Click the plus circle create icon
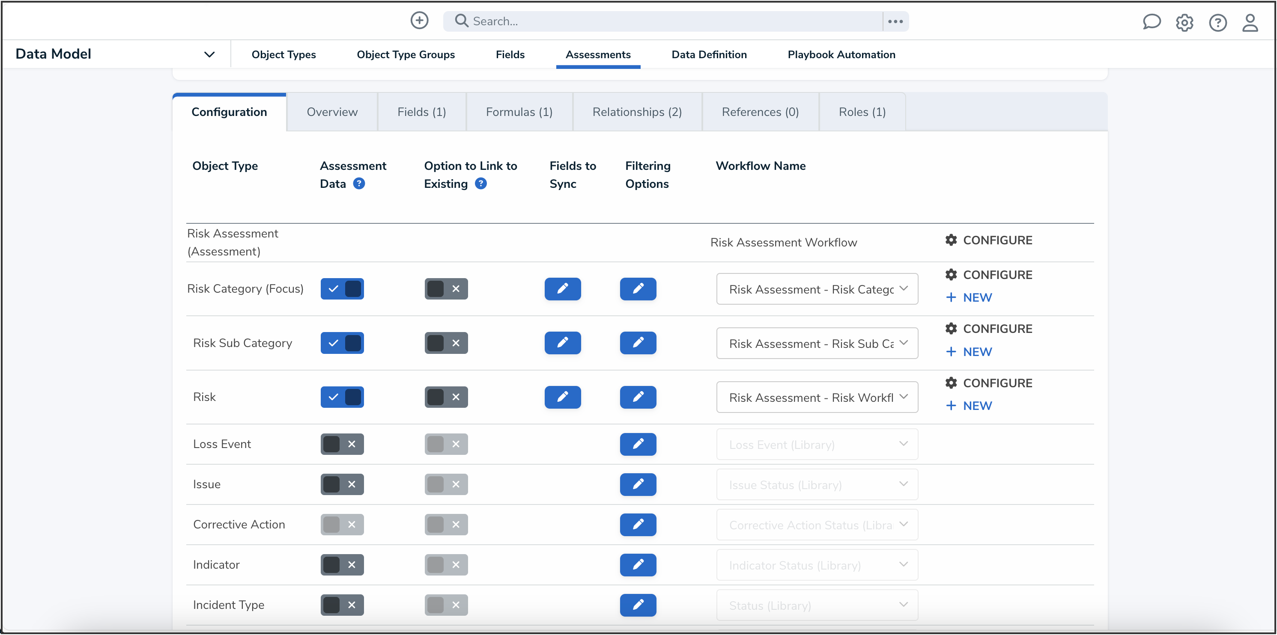This screenshot has width=1277, height=635. point(419,21)
